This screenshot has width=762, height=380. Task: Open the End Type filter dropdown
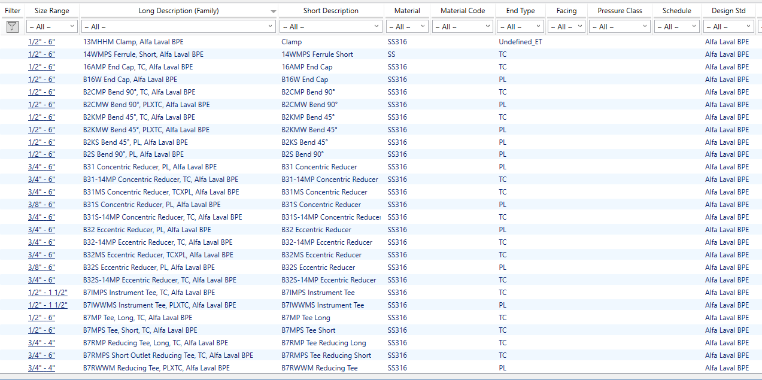pyautogui.click(x=520, y=26)
